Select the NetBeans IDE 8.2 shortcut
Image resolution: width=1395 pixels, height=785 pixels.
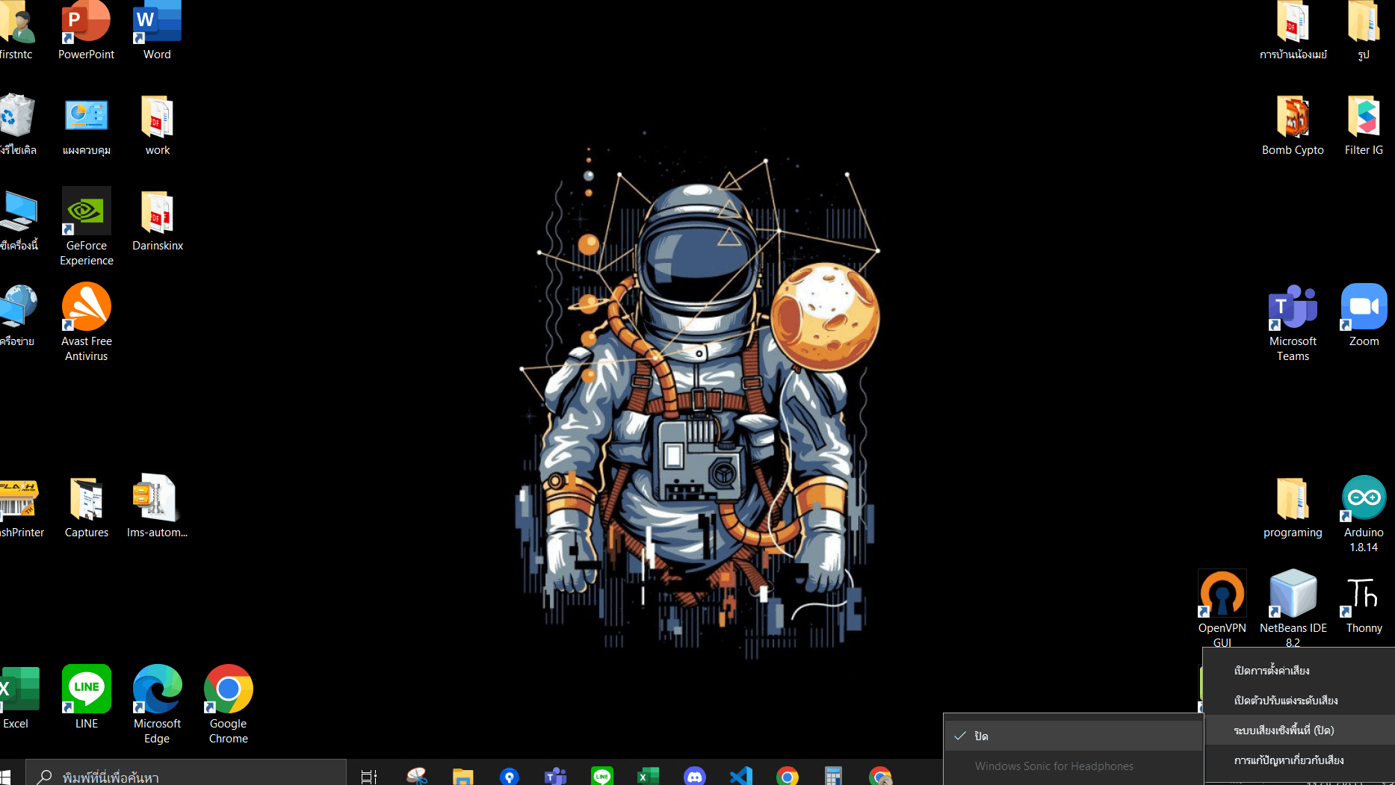coord(1293,608)
